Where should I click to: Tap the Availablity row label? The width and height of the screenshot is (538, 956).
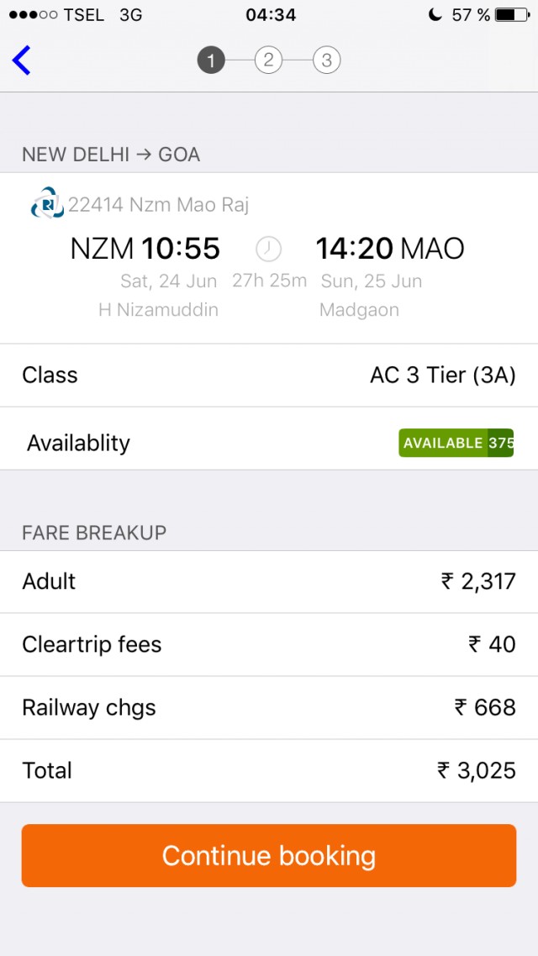78,443
